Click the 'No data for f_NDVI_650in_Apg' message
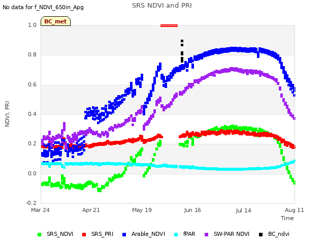Screen dimensions: 325x244 coord(43,7)
